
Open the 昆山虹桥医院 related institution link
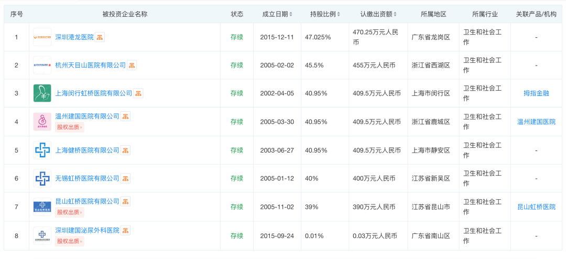[x=536, y=207]
